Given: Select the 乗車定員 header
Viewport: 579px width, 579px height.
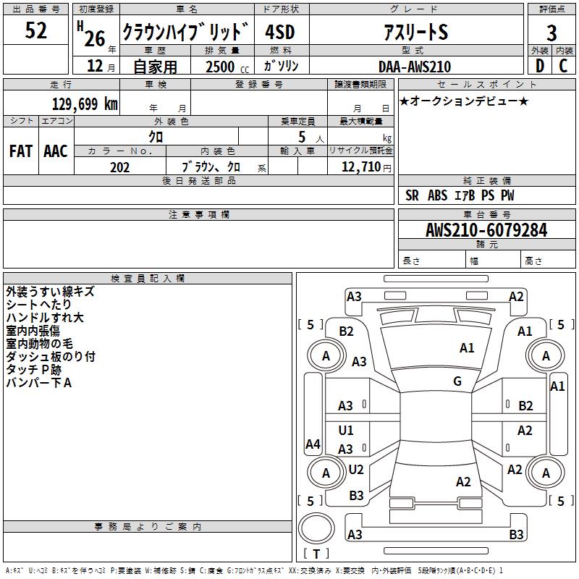Looking at the screenshot, I should click(297, 121).
